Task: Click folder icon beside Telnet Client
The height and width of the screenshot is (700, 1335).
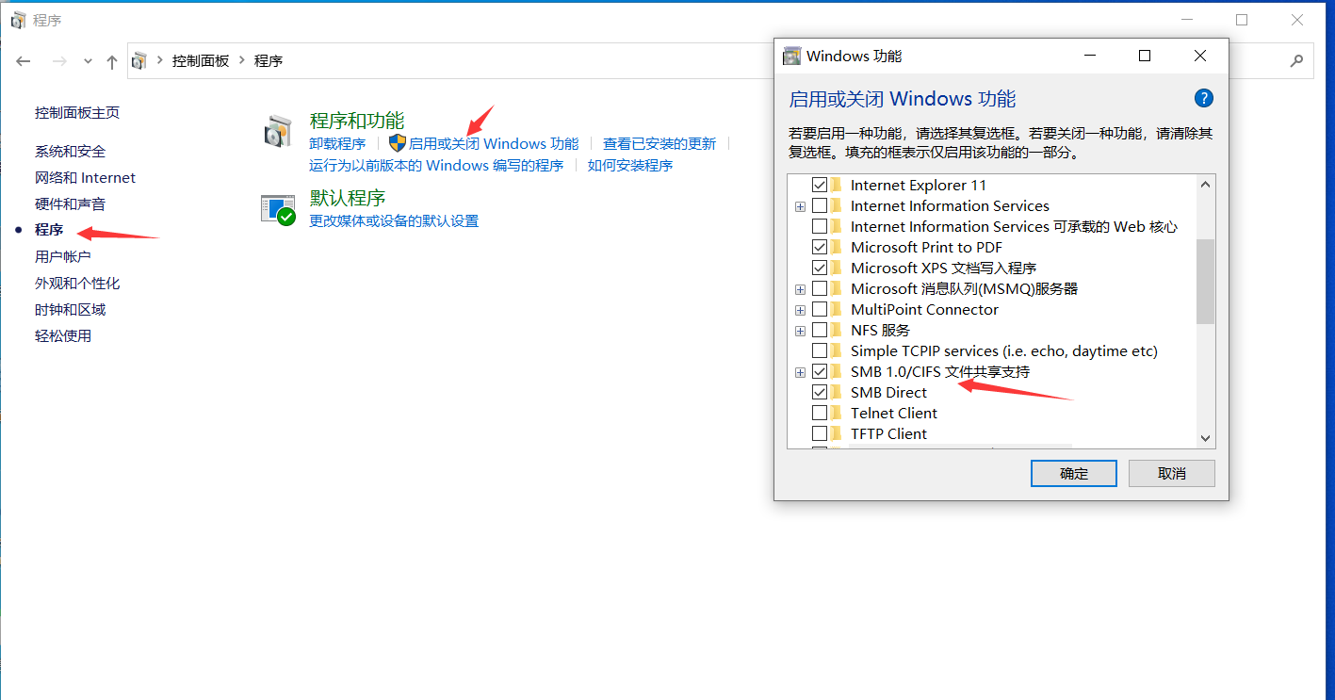Action: click(837, 413)
